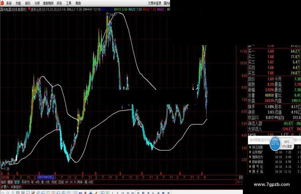
Task: Click the red app logo icon
Action: pos(2,3)
